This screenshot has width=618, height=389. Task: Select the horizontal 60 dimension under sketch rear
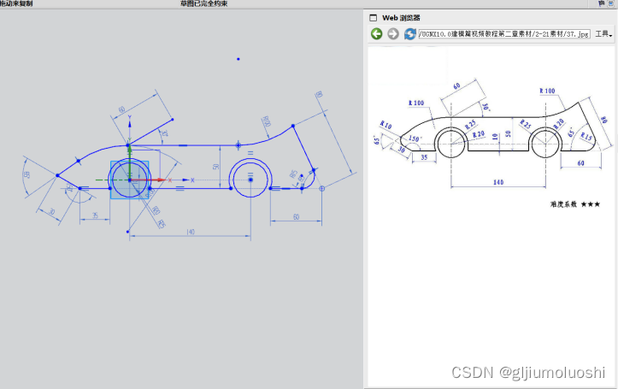(x=297, y=217)
